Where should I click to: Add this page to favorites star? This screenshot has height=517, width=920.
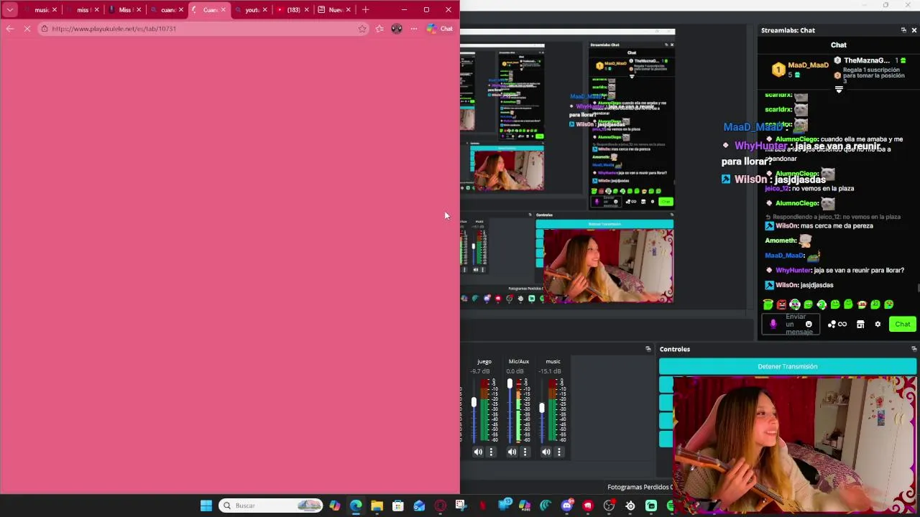362,29
